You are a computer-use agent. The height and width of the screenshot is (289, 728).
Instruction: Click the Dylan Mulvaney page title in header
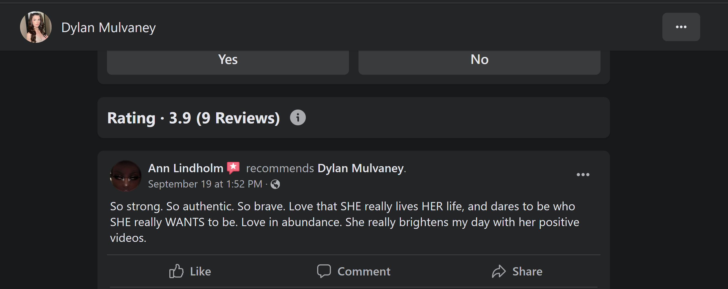point(108,27)
